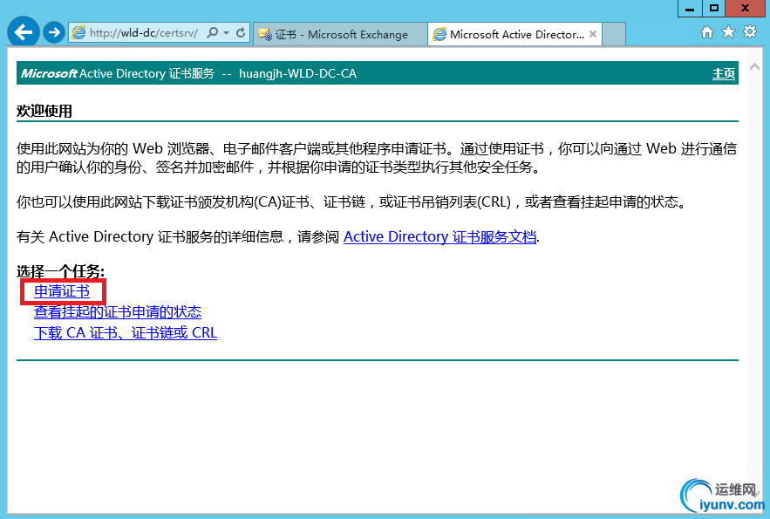Click the scrollbar up arrow
Viewport: 770px width, 519px height.
tap(755, 67)
